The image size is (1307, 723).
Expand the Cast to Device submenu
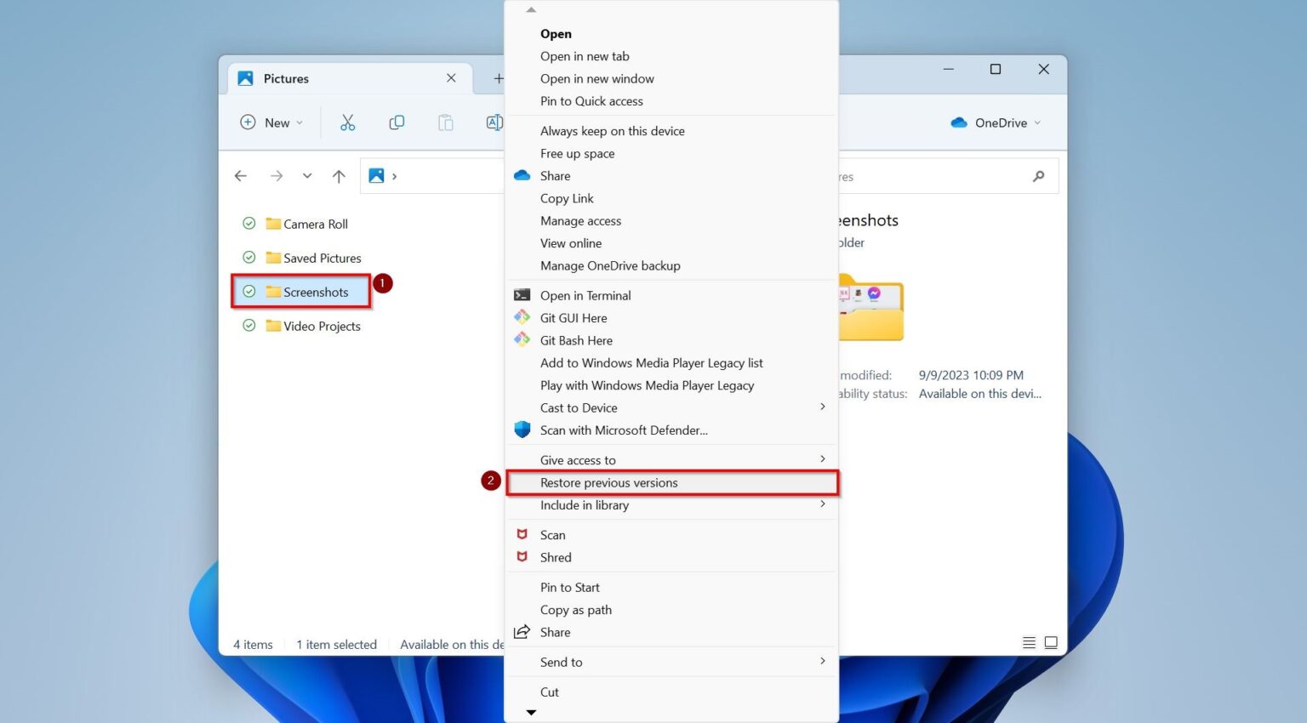click(x=822, y=407)
